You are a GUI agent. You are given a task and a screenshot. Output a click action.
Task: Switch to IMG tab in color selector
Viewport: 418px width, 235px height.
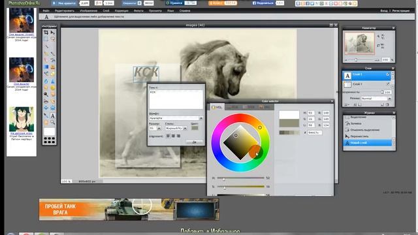265,107
